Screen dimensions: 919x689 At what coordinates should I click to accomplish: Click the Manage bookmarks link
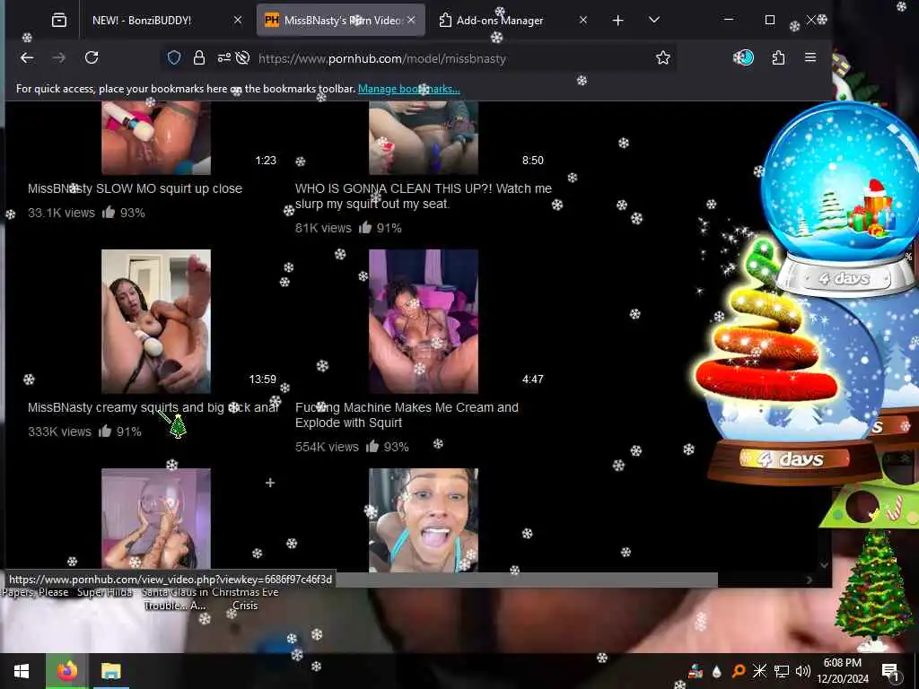pos(409,89)
